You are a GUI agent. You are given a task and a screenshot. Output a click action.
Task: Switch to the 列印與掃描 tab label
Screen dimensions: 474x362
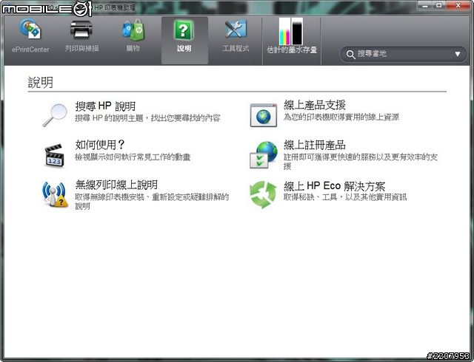[x=82, y=48]
